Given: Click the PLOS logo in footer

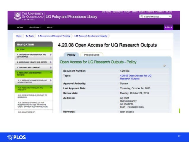Looking at the screenshot, I should pos(16,137).
